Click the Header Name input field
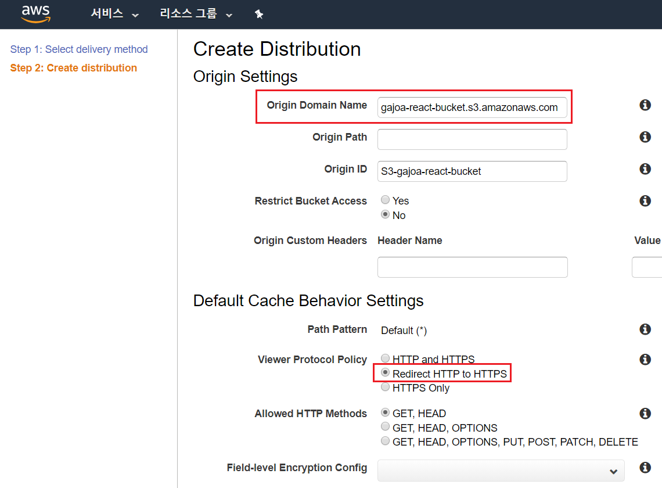The height and width of the screenshot is (488, 662). coord(473,267)
